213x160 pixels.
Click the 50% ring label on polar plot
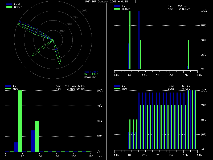click(x=69, y=24)
